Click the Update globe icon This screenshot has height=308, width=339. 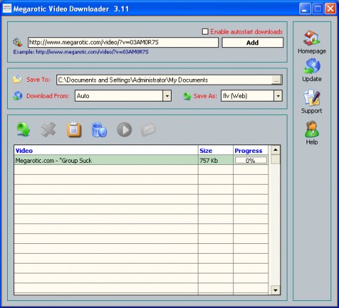tap(311, 66)
